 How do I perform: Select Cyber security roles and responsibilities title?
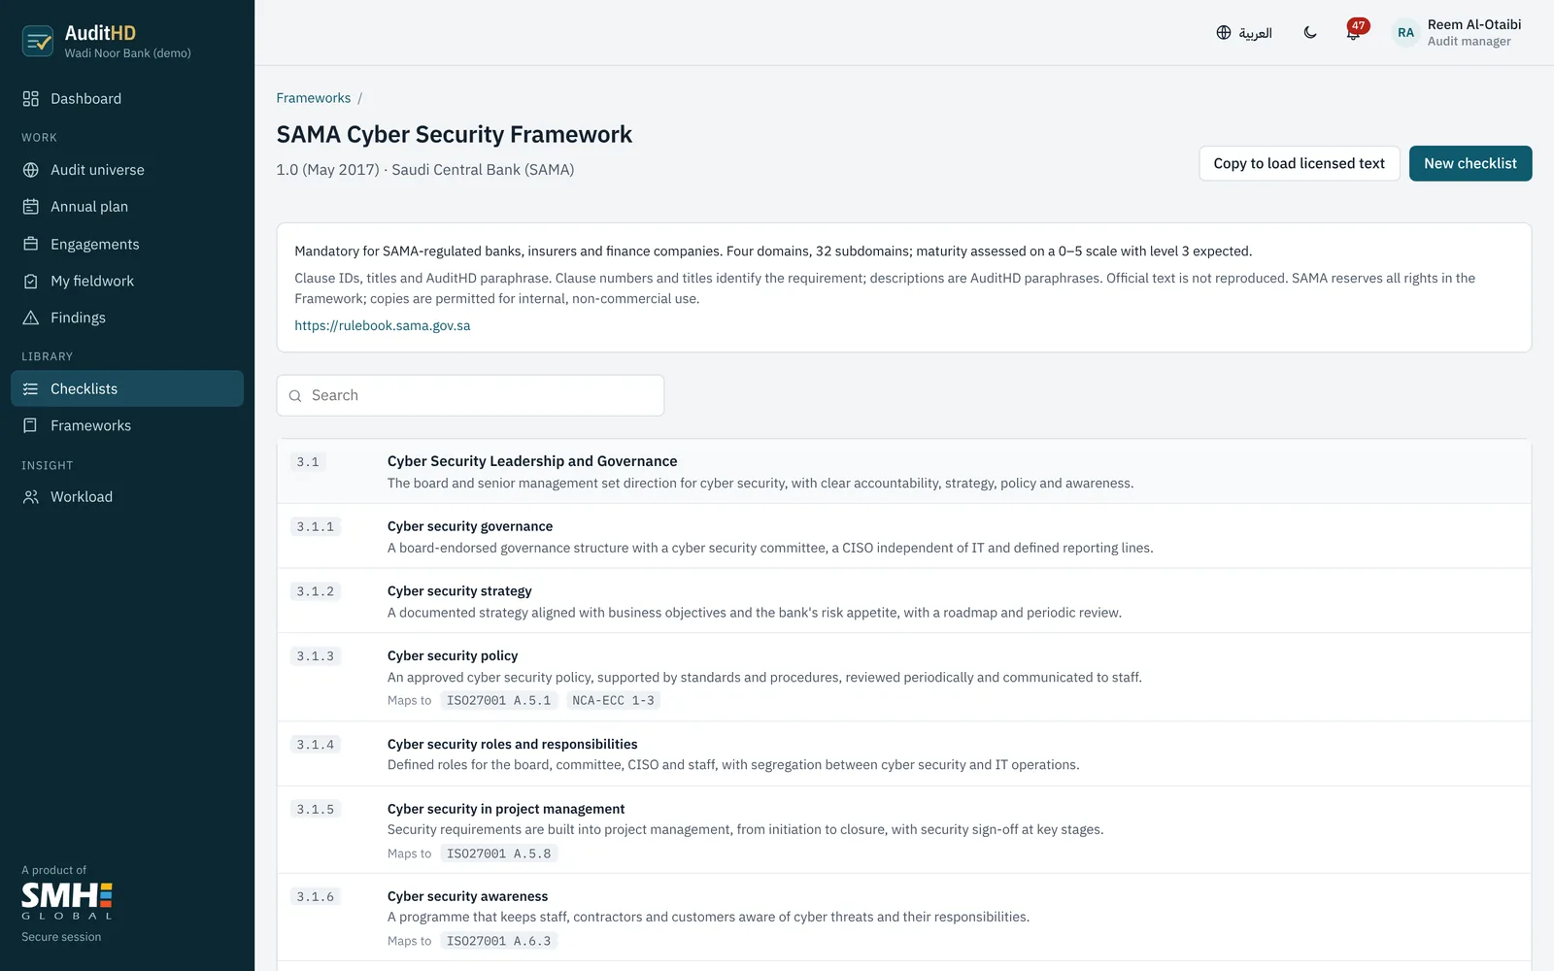[513, 745]
